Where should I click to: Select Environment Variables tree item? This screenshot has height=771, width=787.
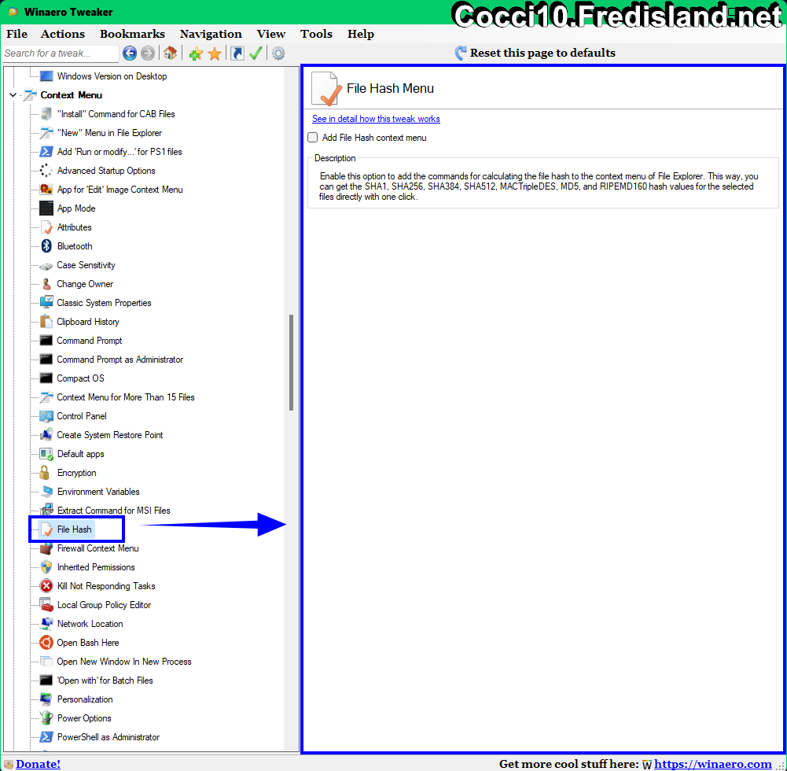[x=98, y=492]
